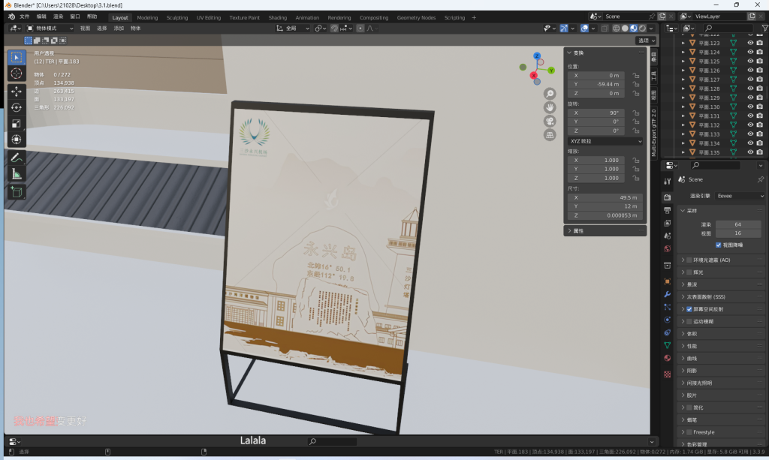
Task: Click the zoom viewport magnifier icon
Action: coord(550,94)
